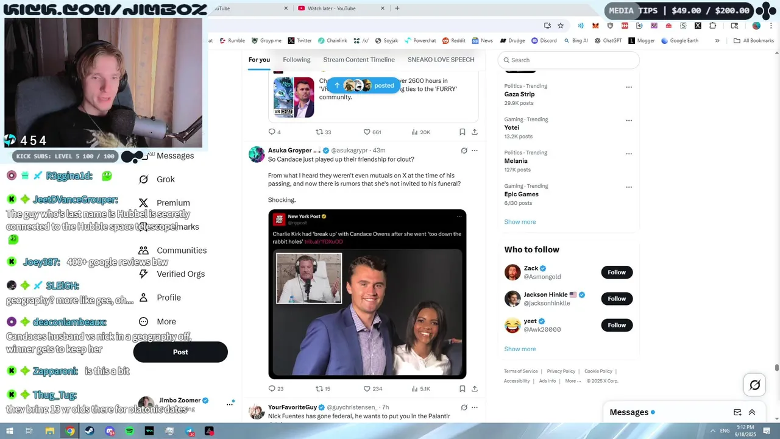Bookmark the top VR Chat post
This screenshot has width=780, height=439.
[x=463, y=132]
